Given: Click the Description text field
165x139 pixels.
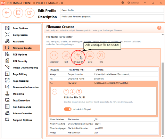Looking at the screenshot, I should pos(112,18).
